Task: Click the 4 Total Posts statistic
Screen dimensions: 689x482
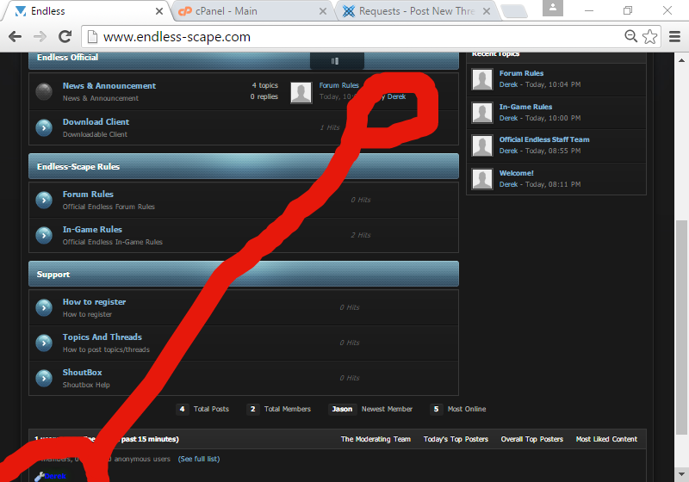Action: click(x=202, y=409)
